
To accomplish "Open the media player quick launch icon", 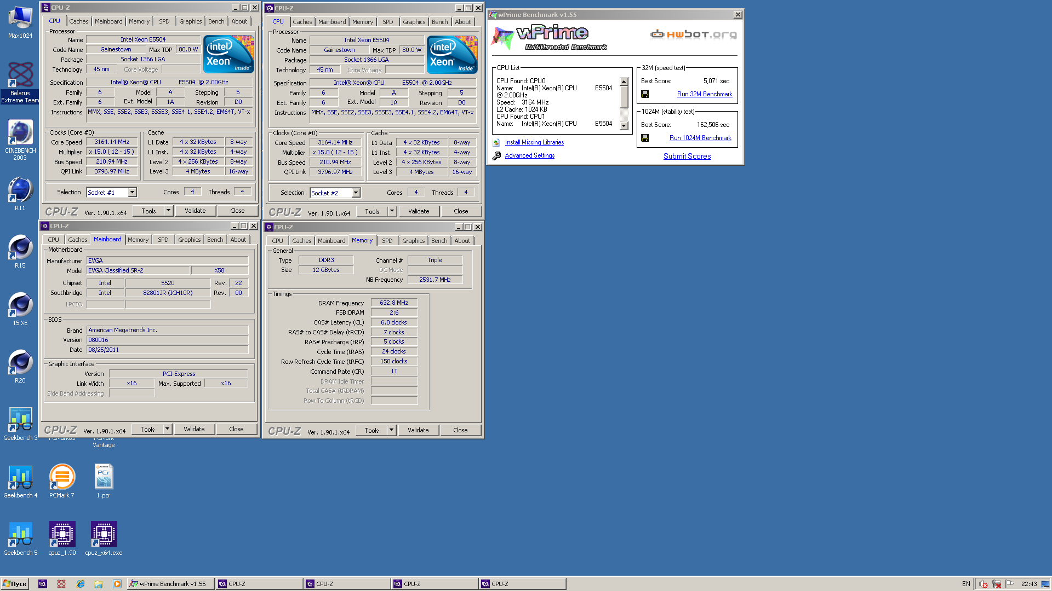I will pos(117,584).
